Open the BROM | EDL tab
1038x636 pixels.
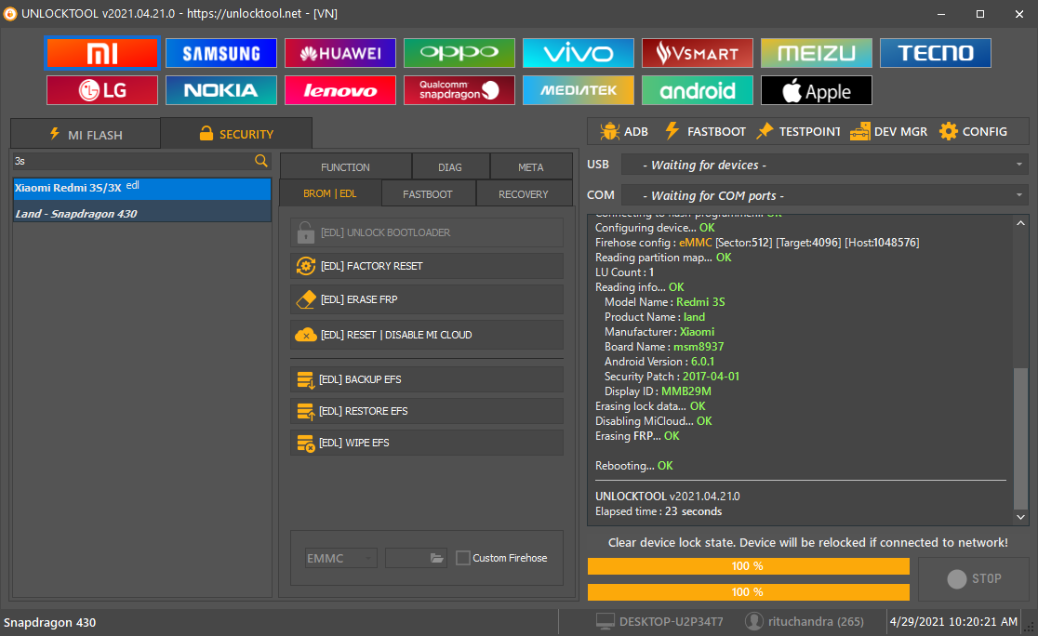[x=329, y=193]
